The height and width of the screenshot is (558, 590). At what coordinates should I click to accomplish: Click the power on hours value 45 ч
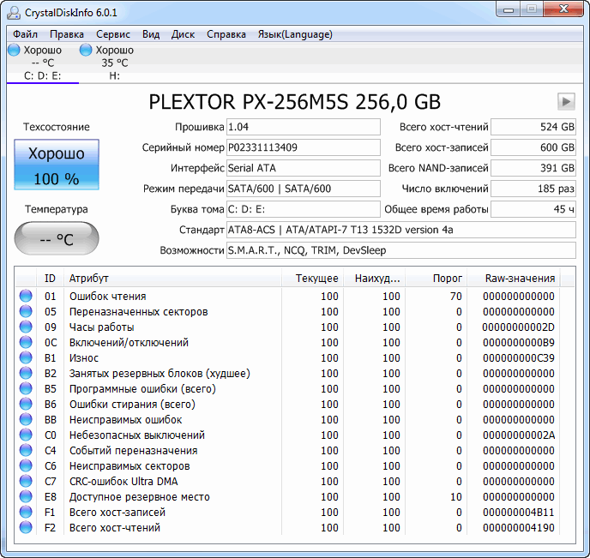[533, 209]
